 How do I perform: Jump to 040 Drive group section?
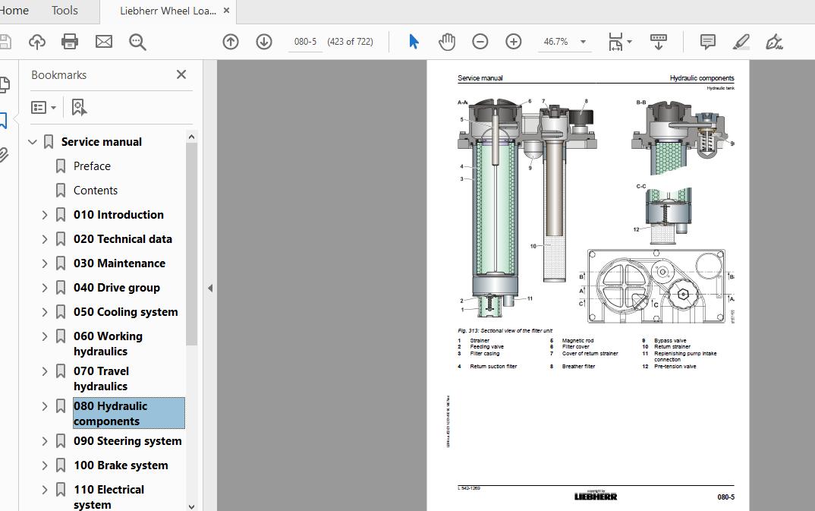117,288
